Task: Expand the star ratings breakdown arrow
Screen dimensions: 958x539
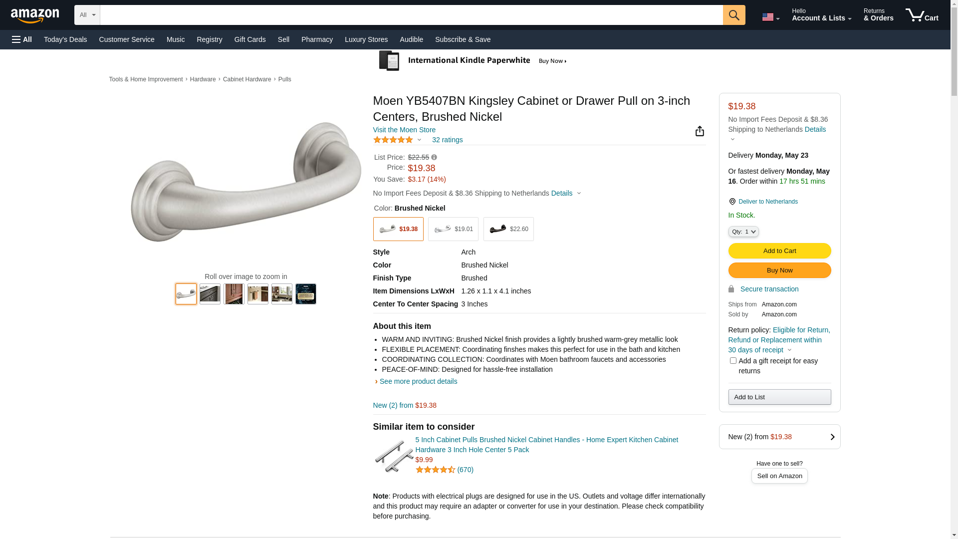Action: (x=419, y=140)
